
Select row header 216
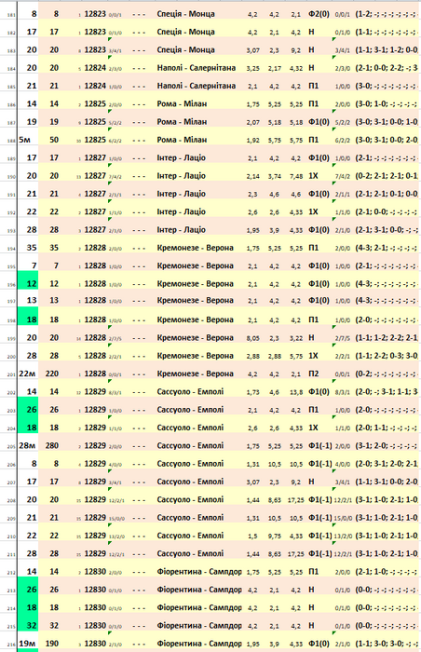click(11, 645)
